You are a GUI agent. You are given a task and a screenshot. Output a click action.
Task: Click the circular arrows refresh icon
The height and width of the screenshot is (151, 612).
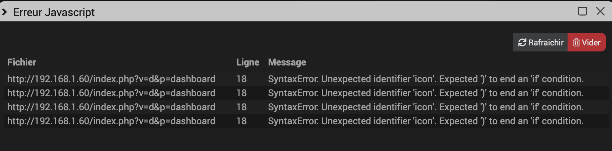pyautogui.click(x=522, y=43)
